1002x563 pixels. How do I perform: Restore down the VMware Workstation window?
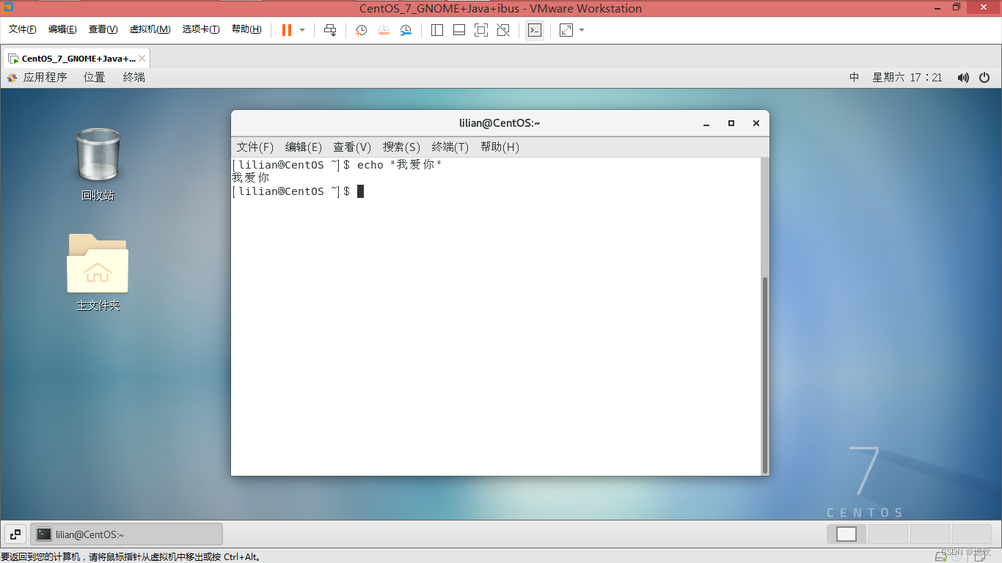(957, 8)
